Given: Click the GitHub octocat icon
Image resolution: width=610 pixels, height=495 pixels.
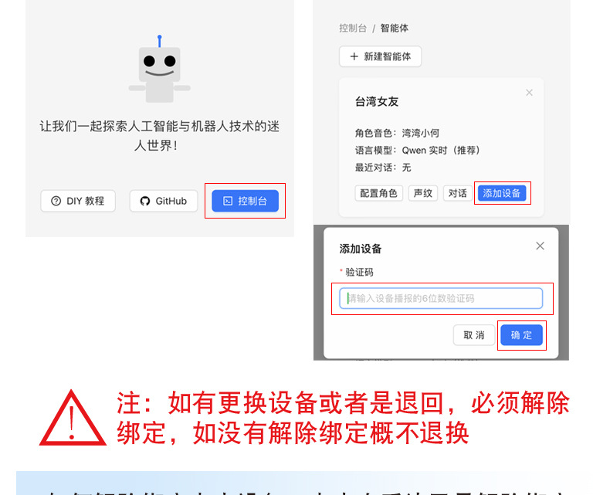Looking at the screenshot, I should pyautogui.click(x=145, y=201).
